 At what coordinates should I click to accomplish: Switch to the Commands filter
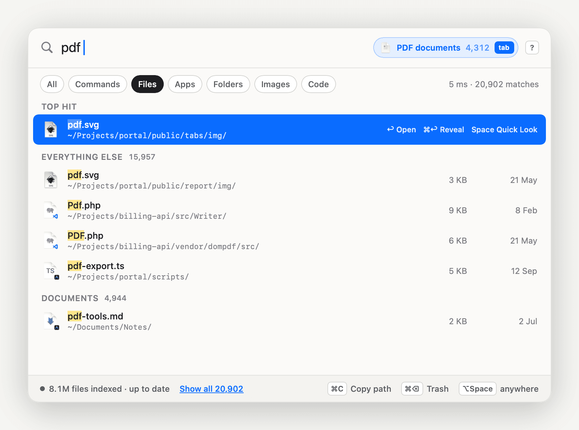pyautogui.click(x=98, y=84)
